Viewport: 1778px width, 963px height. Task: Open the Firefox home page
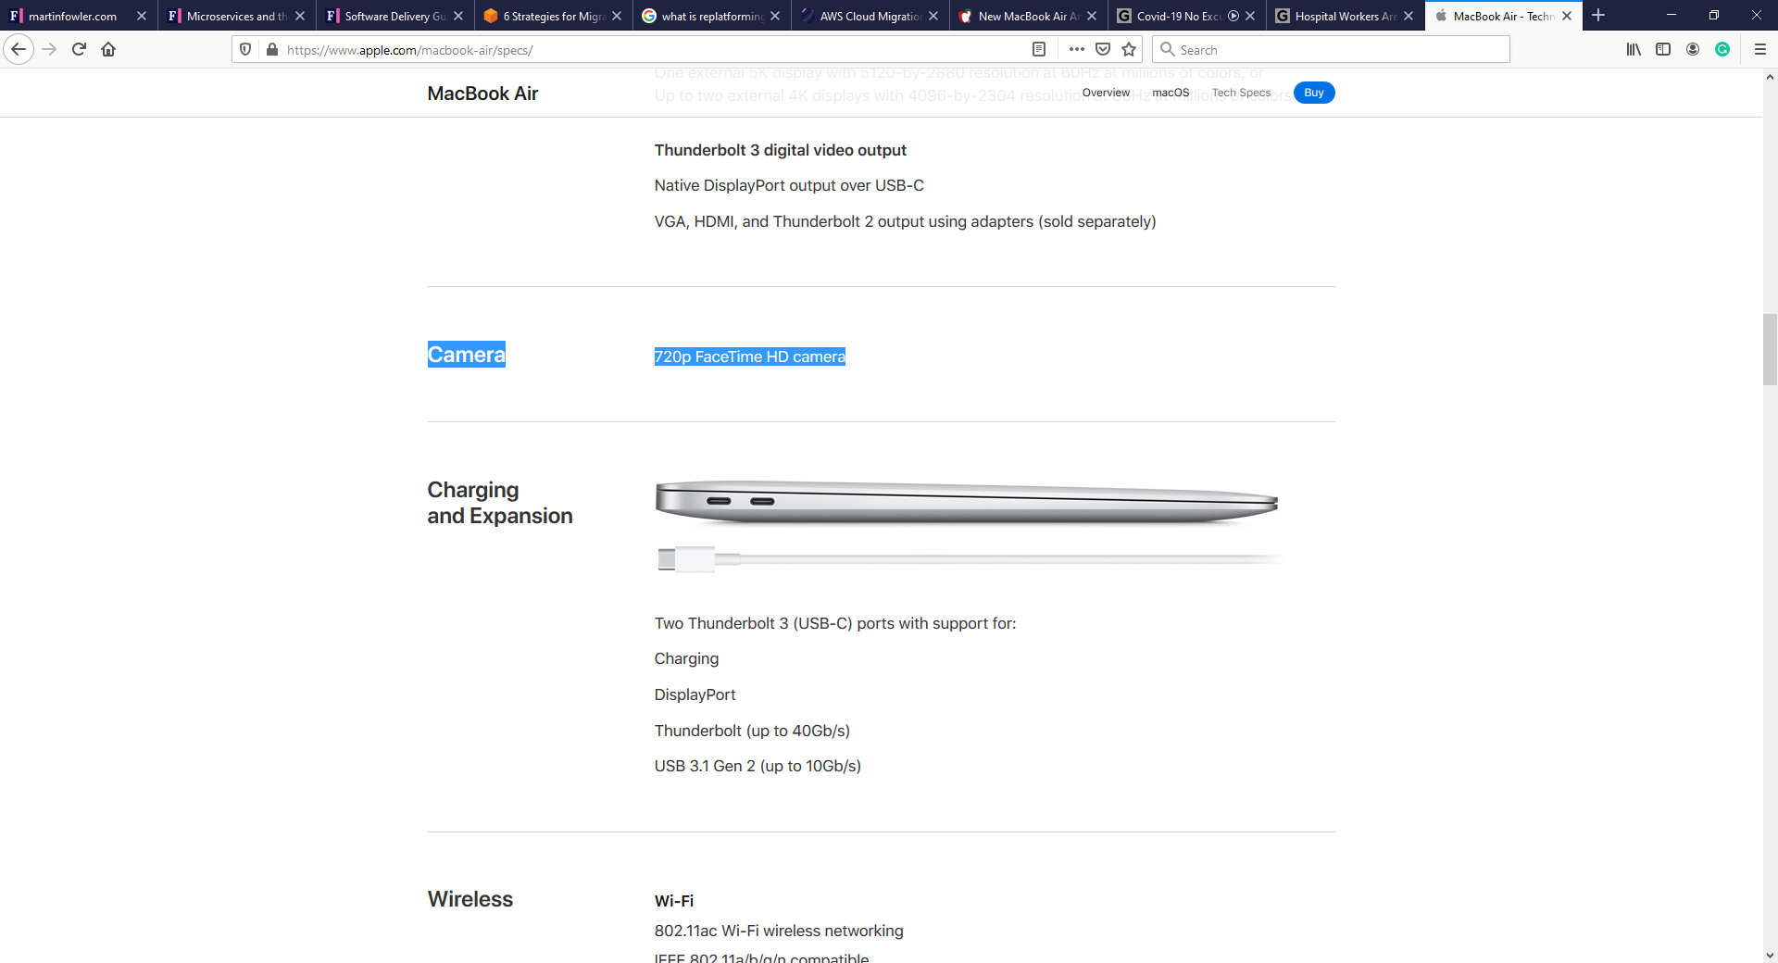[108, 49]
